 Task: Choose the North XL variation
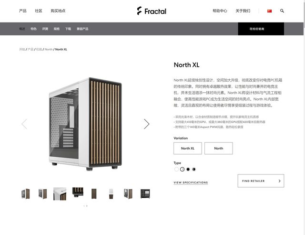(188, 149)
